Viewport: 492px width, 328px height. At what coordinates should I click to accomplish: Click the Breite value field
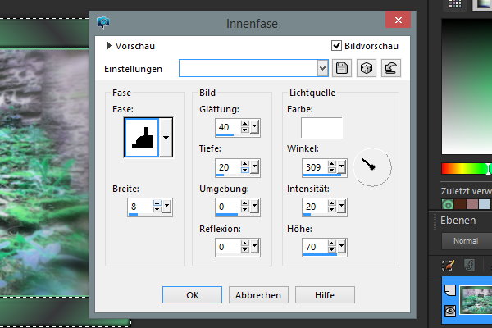(x=138, y=207)
